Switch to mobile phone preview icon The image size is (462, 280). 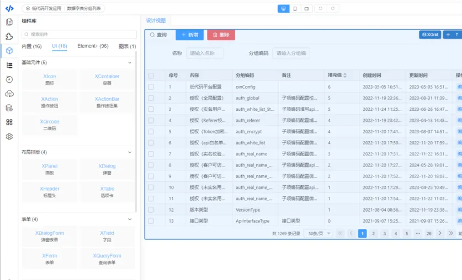pos(295,8)
